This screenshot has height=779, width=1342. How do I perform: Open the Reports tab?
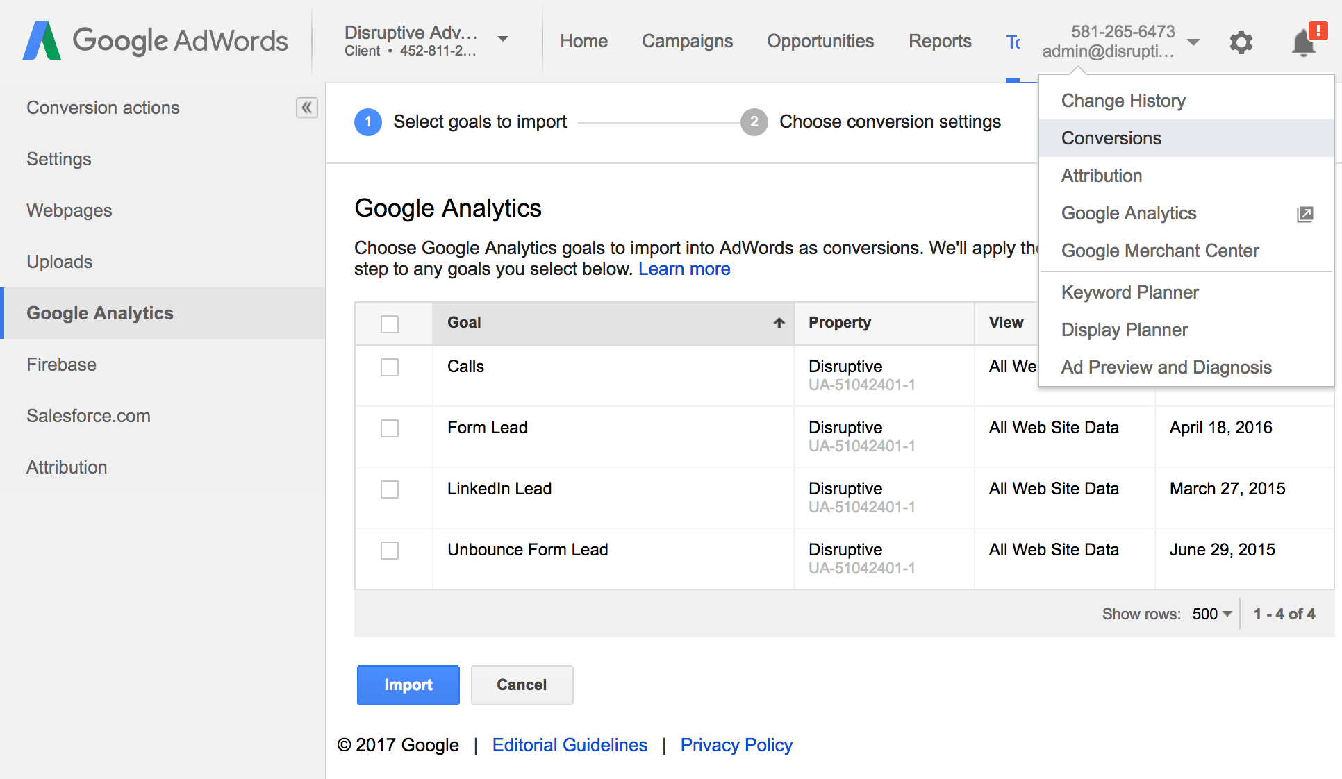point(940,42)
